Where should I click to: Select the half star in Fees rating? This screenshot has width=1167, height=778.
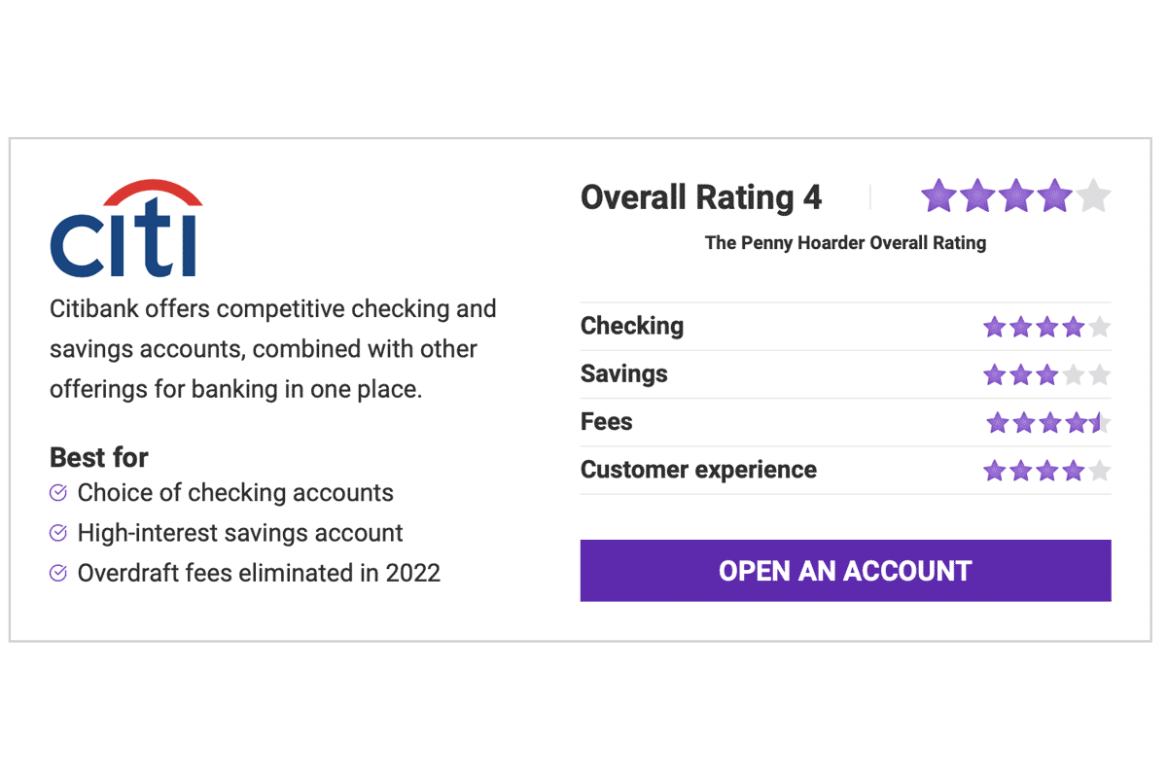[1099, 422]
